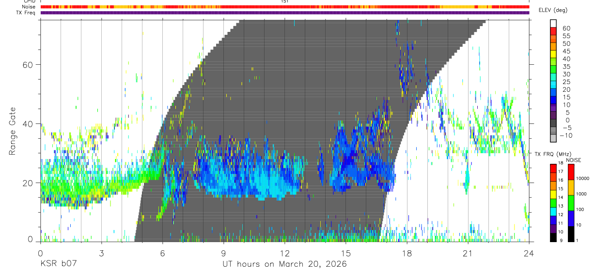Click the 'TX FRQ (MHz)' legend title

click(553, 154)
